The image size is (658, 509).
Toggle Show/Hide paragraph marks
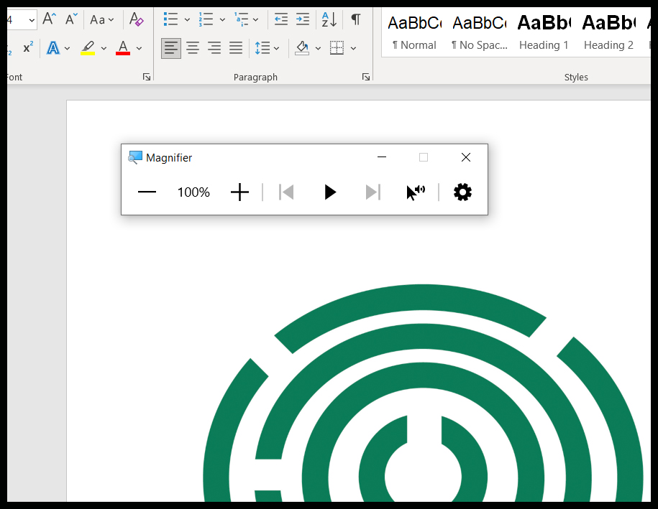click(x=355, y=19)
